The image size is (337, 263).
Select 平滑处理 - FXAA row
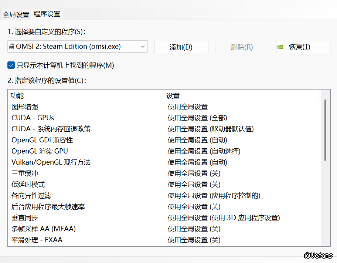[x=37, y=240]
